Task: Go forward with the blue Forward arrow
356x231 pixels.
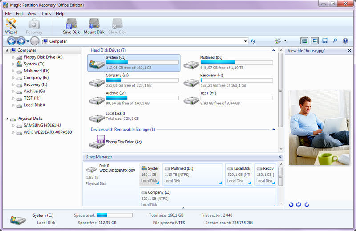Action: coord(21,41)
